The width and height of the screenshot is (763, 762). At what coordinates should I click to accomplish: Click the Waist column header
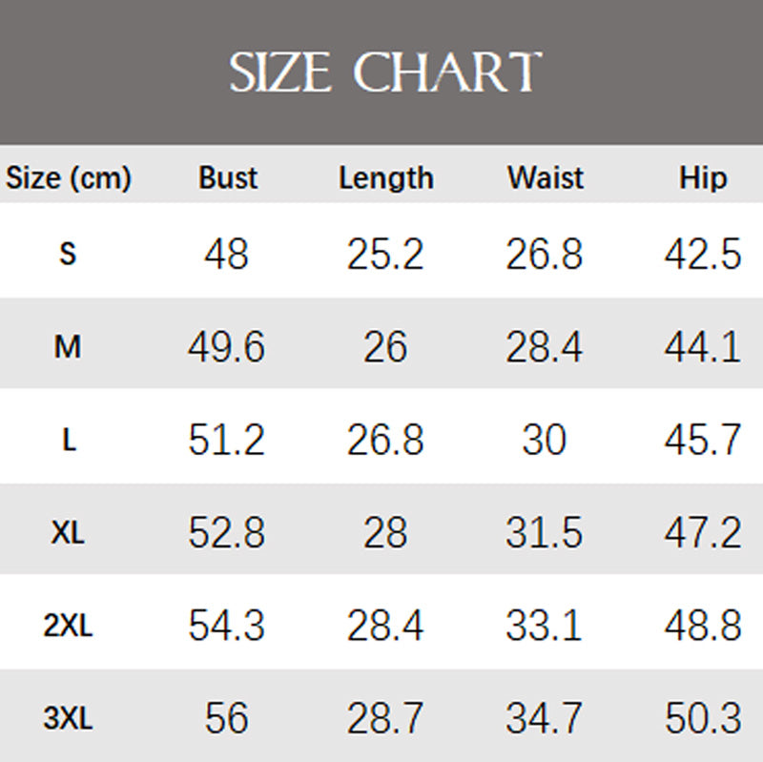[x=545, y=177]
